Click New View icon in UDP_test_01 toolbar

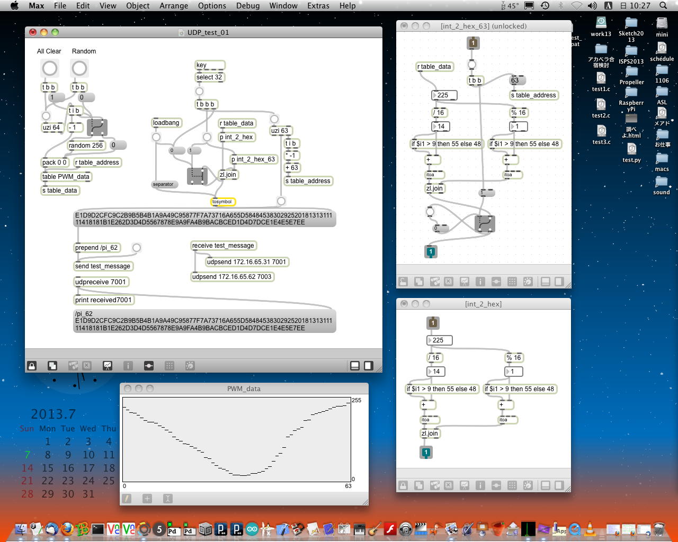[52, 366]
